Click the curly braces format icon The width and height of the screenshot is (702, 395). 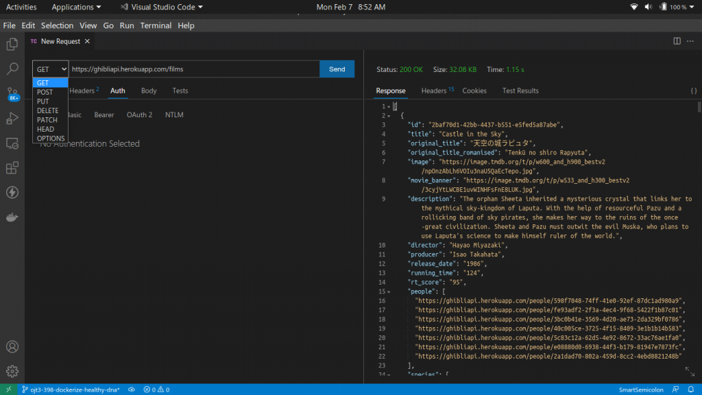coord(694,91)
